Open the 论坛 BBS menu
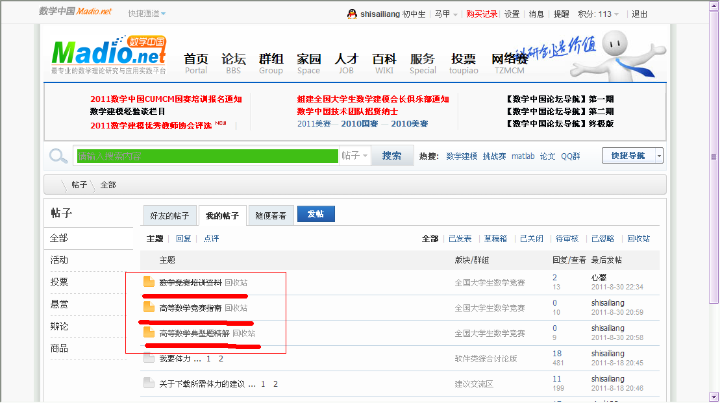This screenshot has width=720, height=403. (233, 64)
